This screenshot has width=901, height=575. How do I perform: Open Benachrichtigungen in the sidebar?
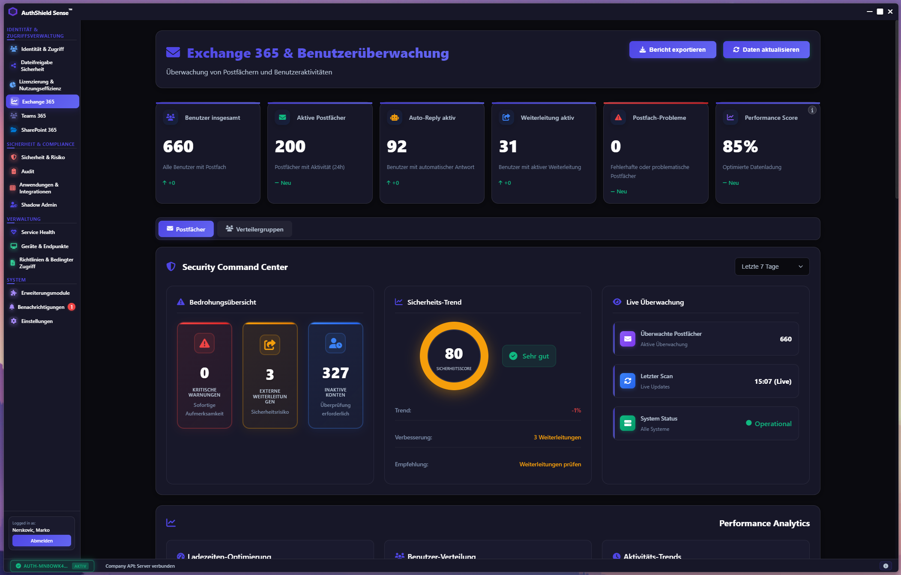pos(41,307)
